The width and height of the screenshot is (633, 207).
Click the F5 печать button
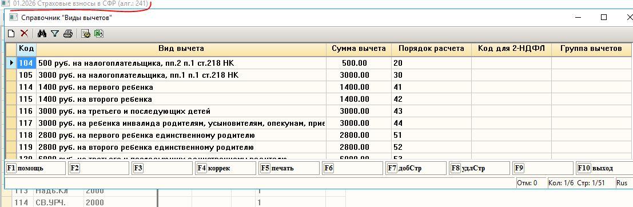(289, 168)
